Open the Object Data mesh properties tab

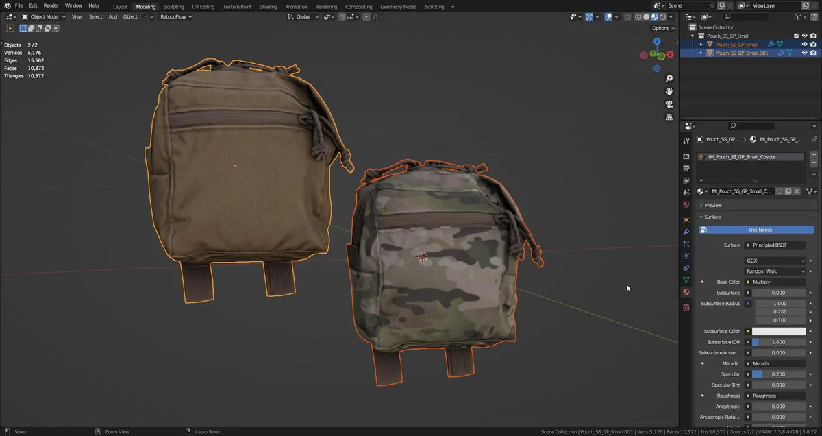point(686,280)
